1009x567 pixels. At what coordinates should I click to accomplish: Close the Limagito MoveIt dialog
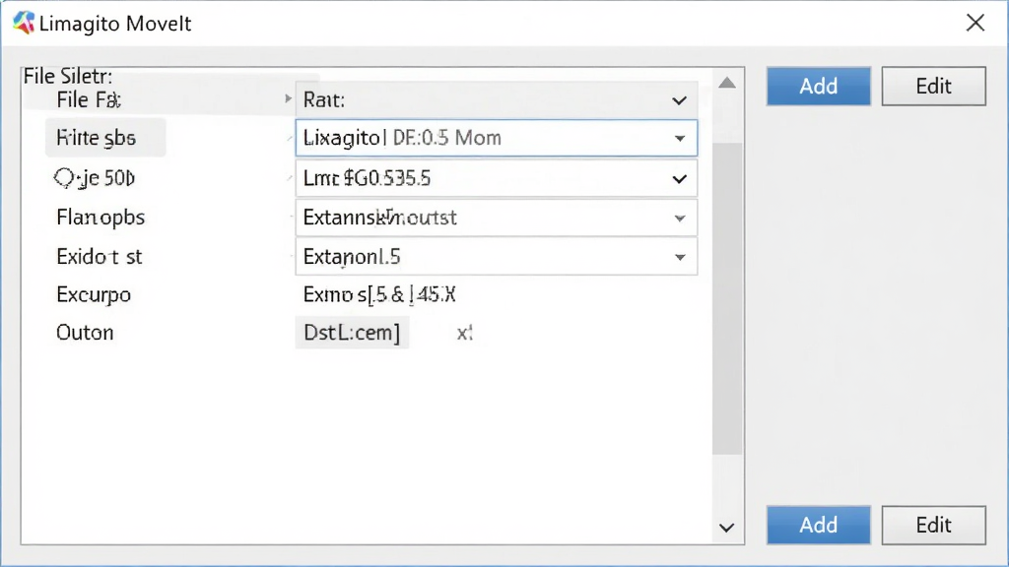click(x=975, y=24)
